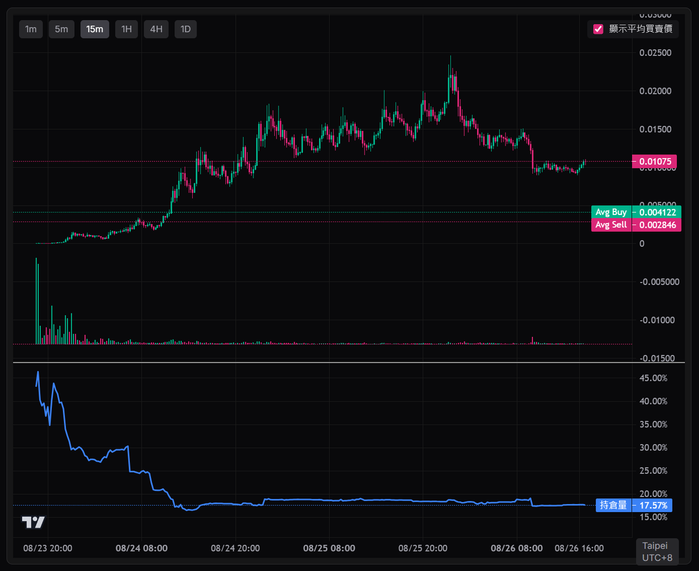Click the Avg Sell price label
Image resolution: width=699 pixels, height=571 pixels.
coord(636,225)
